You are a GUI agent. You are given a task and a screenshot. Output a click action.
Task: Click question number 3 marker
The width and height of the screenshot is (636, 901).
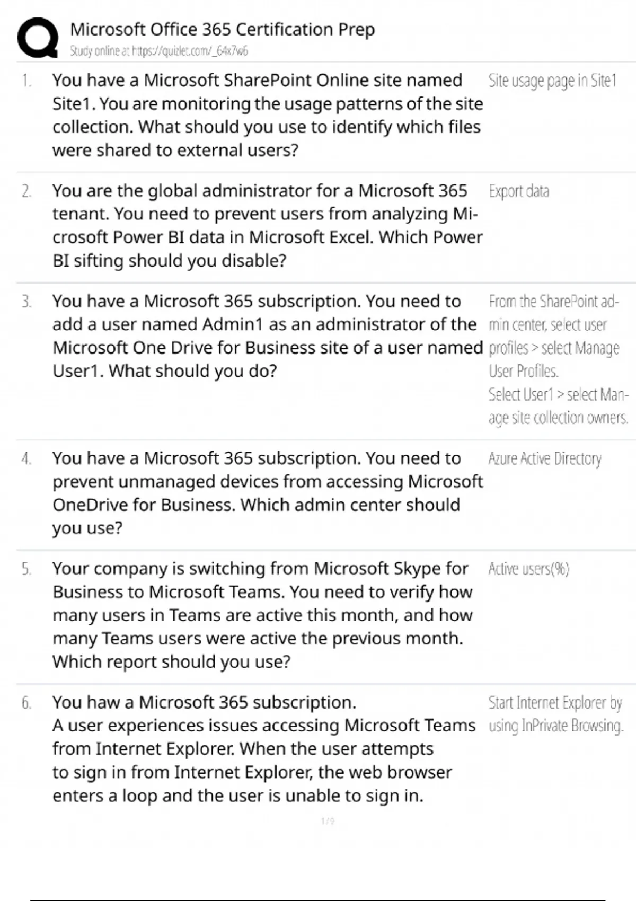pyautogui.click(x=26, y=302)
